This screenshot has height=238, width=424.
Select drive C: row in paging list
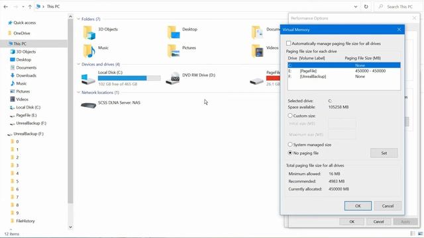click(344, 65)
